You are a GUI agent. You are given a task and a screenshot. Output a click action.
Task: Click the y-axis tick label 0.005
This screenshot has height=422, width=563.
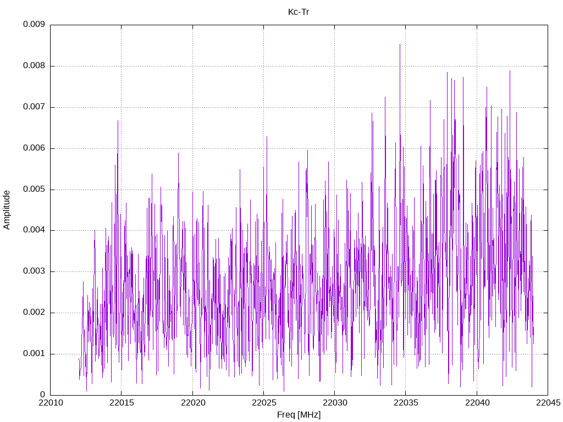point(34,189)
